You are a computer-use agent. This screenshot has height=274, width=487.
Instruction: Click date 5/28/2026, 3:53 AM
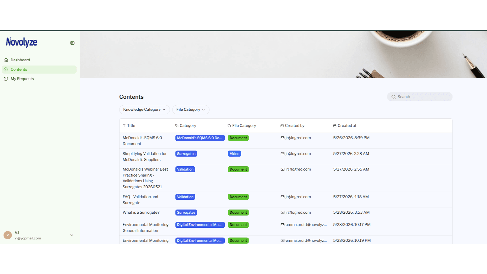coord(351,212)
